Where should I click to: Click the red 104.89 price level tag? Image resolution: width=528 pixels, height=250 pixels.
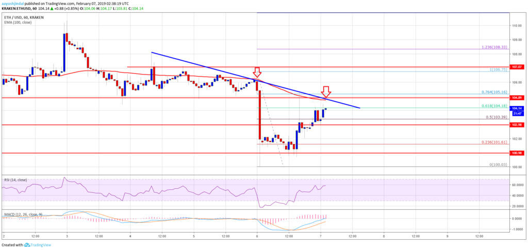pyautogui.click(x=516, y=97)
